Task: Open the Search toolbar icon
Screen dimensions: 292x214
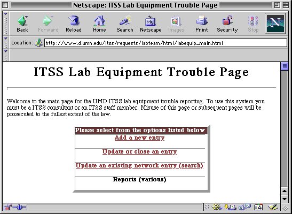Action: pos(125,24)
